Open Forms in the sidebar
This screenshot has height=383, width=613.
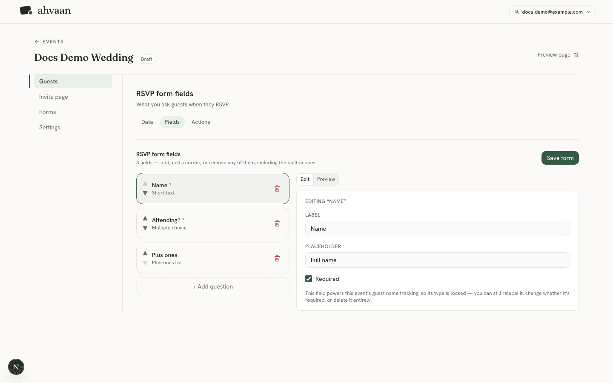click(73, 112)
